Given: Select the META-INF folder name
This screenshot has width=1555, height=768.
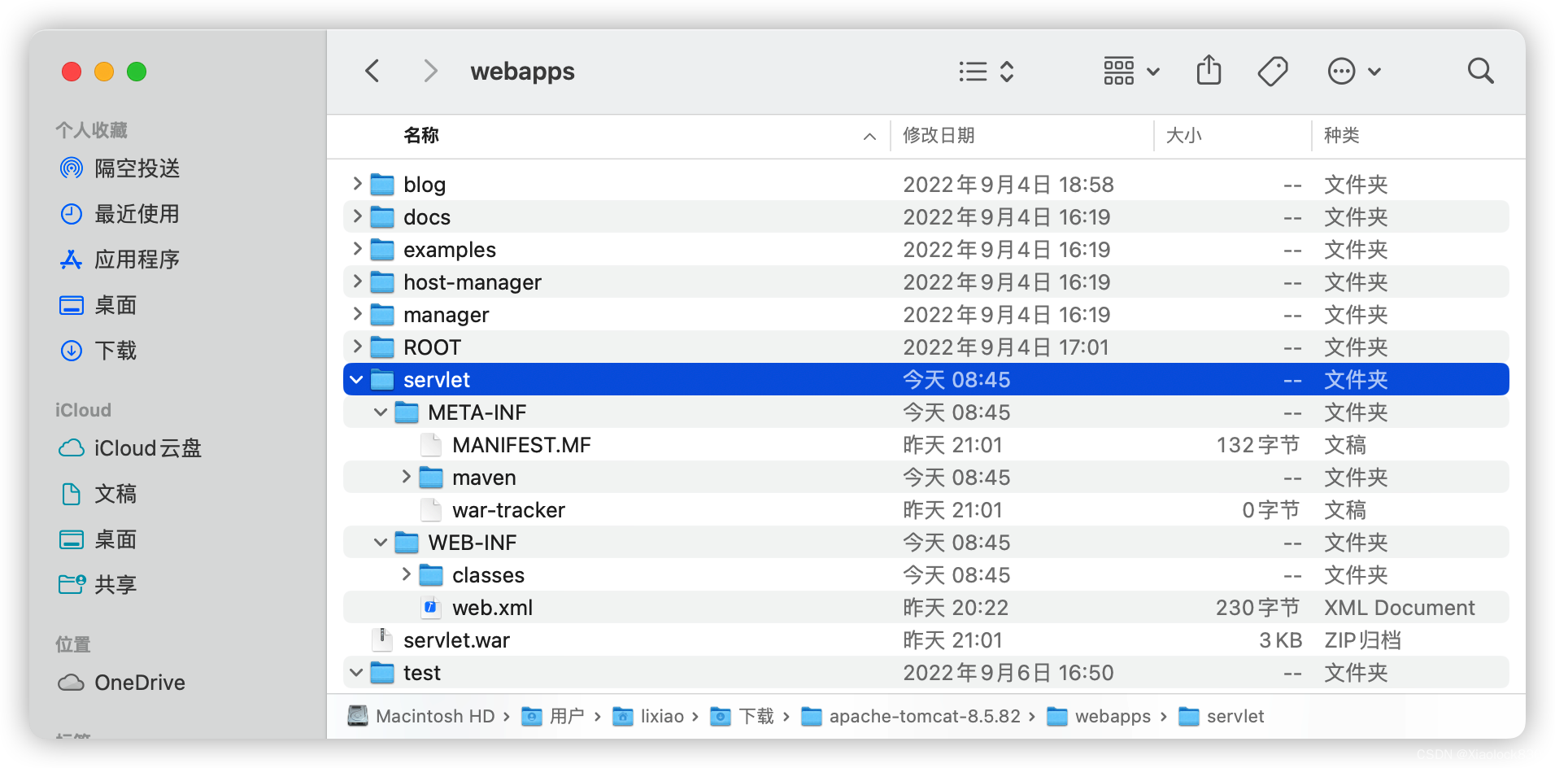Looking at the screenshot, I should pyautogui.click(x=477, y=412).
